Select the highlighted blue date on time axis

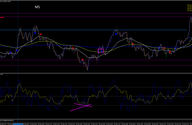(18, 124)
